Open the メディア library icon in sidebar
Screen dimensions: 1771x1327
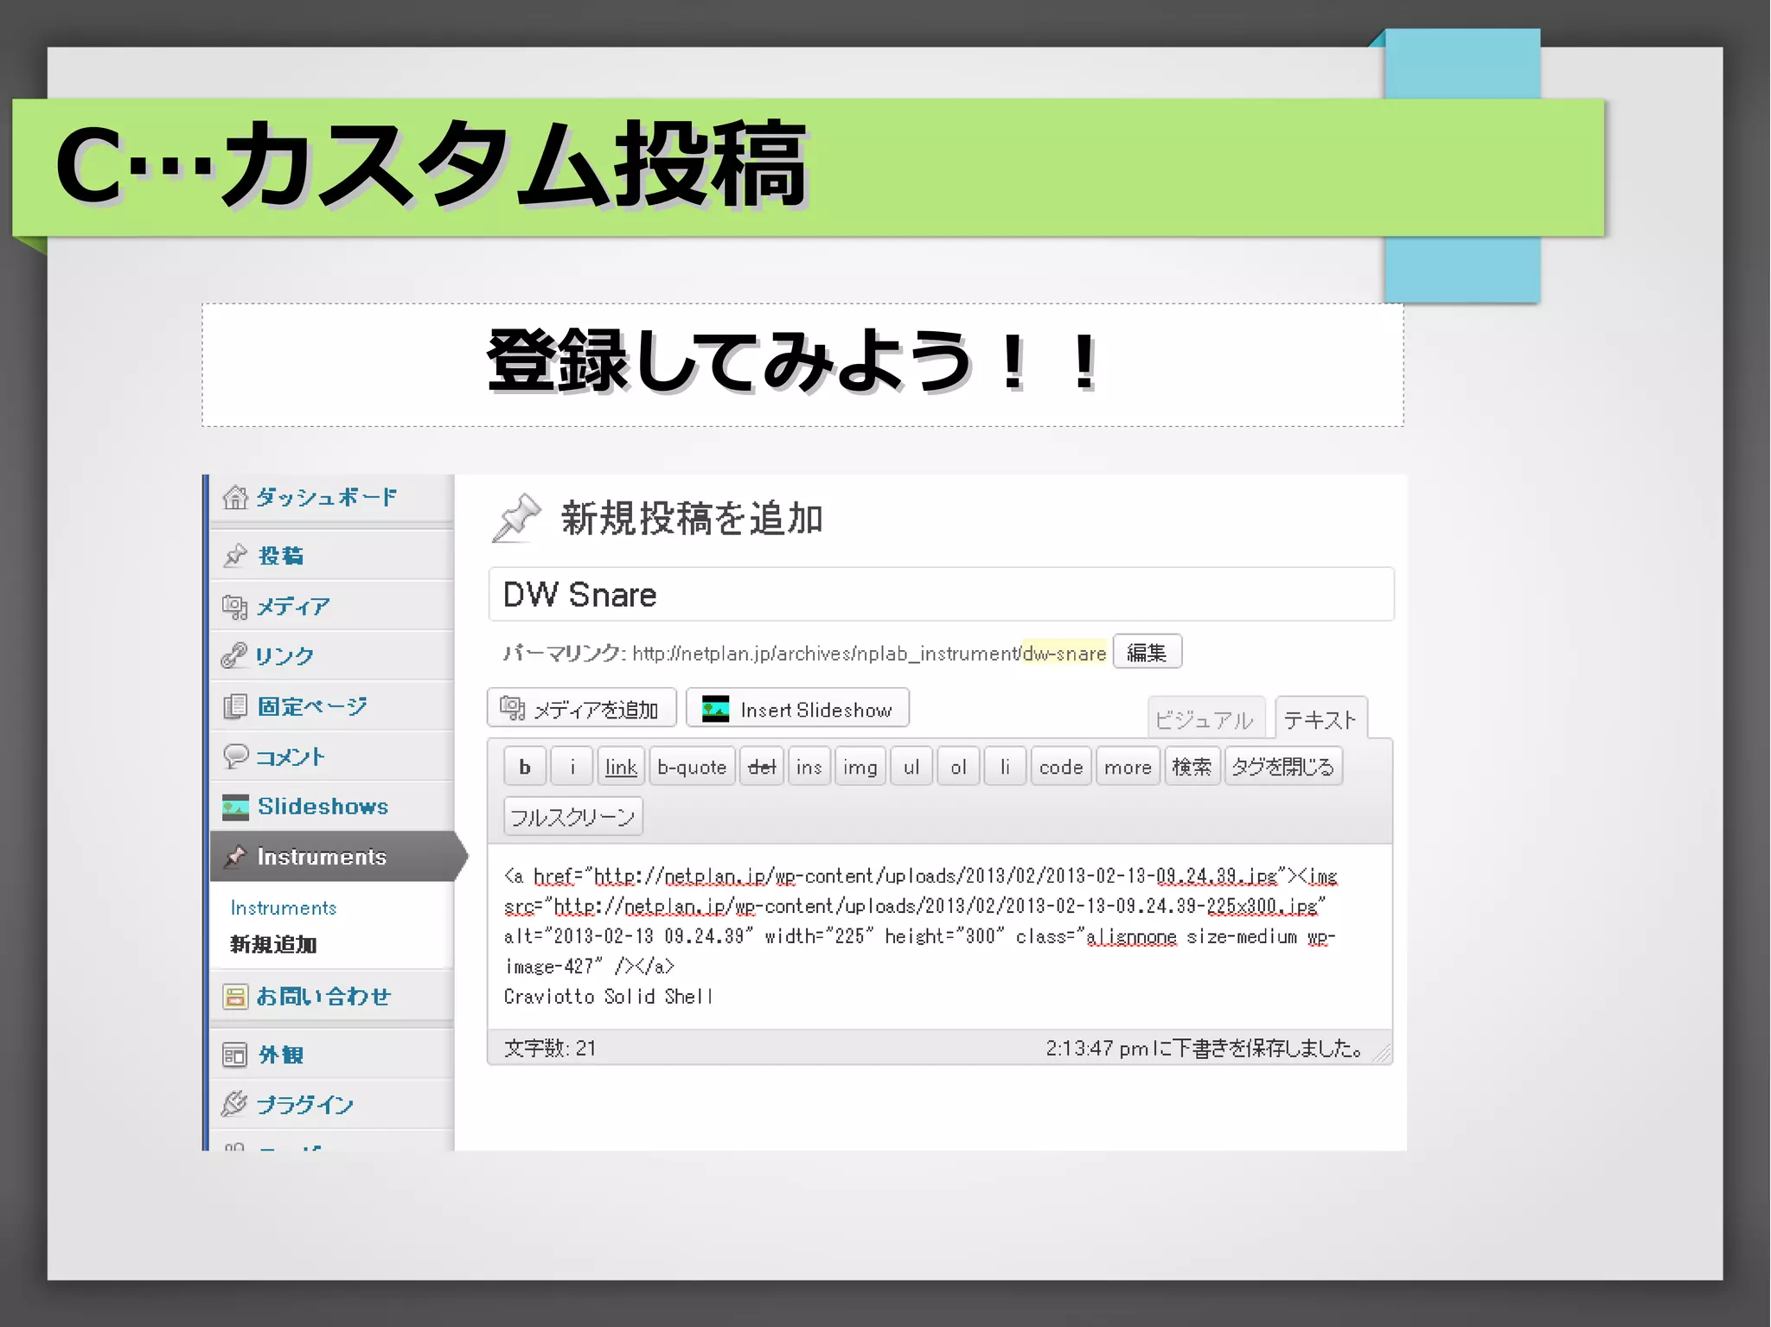coord(234,607)
